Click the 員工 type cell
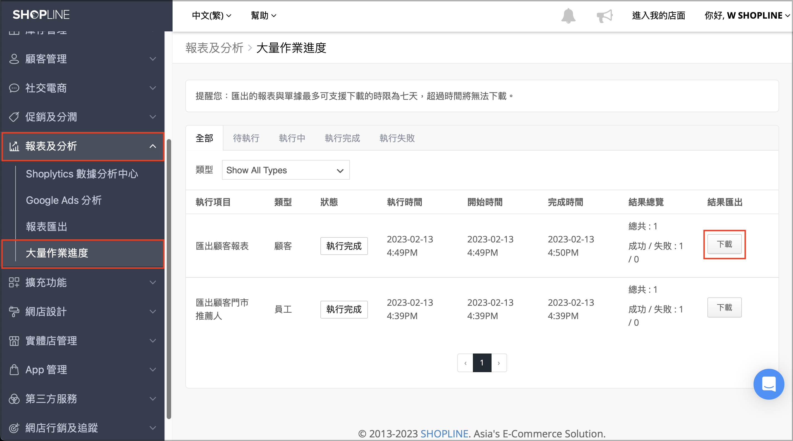This screenshot has height=441, width=793. [x=283, y=309]
